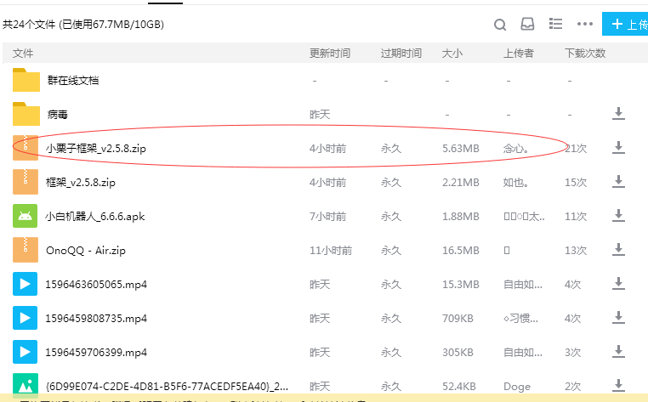Click the 7小时前 update time
This screenshot has height=402, width=648.
[327, 217]
